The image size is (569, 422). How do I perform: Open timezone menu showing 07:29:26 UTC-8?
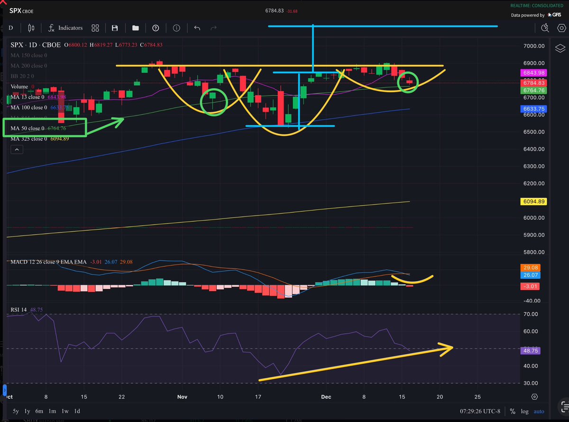(x=479, y=411)
